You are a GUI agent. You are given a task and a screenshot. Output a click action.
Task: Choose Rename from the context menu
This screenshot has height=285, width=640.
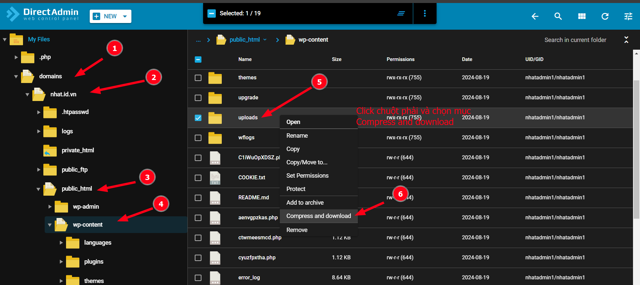coord(319,136)
